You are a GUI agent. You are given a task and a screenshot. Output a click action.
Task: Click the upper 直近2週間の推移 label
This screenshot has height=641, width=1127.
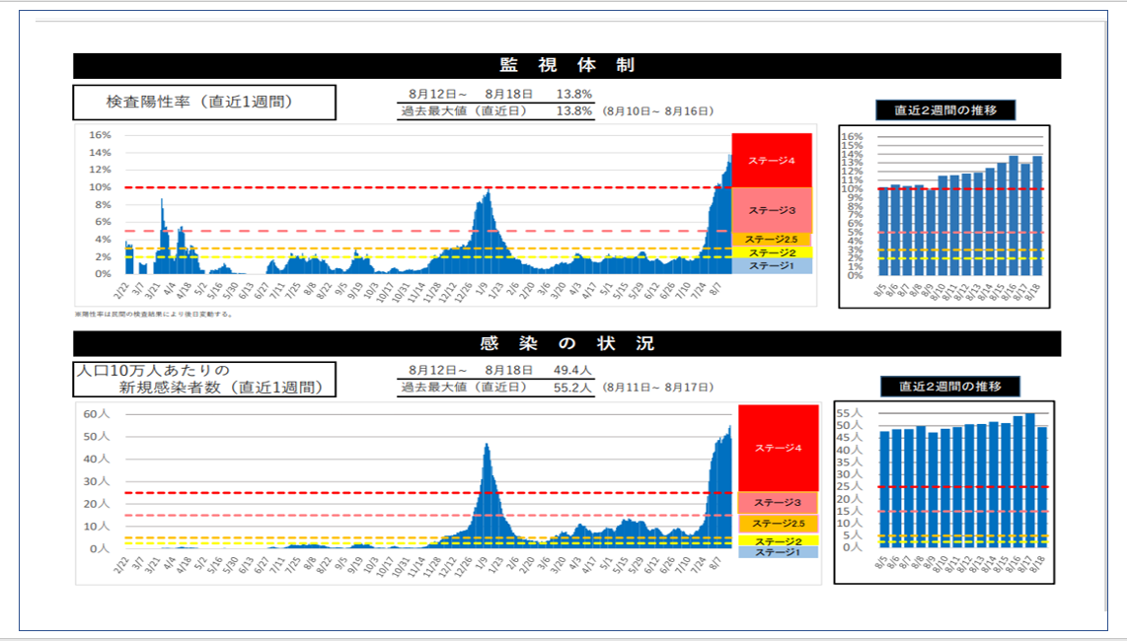(944, 109)
